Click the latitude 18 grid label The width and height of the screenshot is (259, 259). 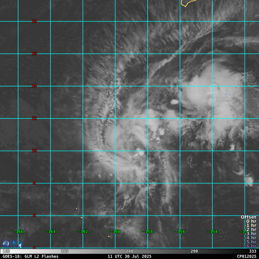tap(34, 21)
